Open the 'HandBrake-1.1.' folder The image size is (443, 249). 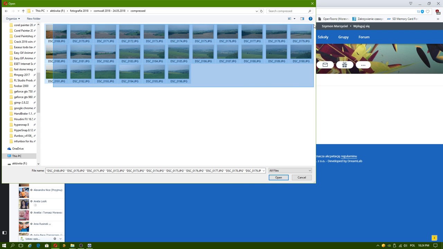23,113
